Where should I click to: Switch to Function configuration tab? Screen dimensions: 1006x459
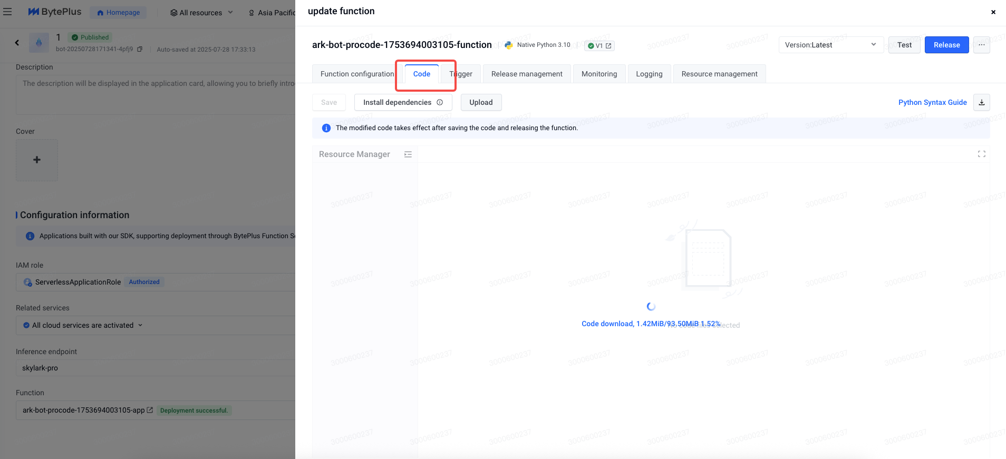357,74
